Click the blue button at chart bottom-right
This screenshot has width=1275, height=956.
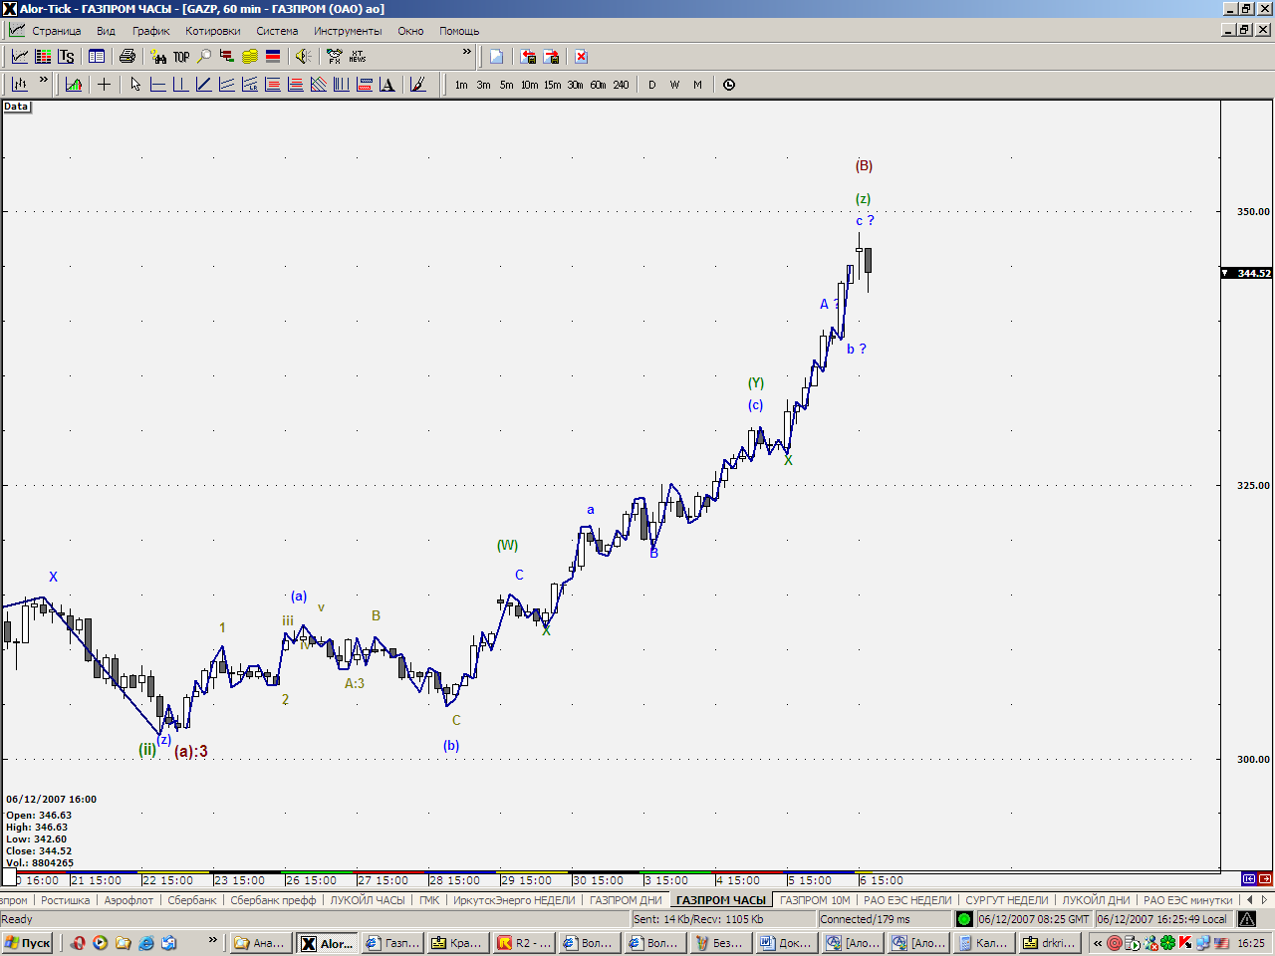coord(1249,879)
